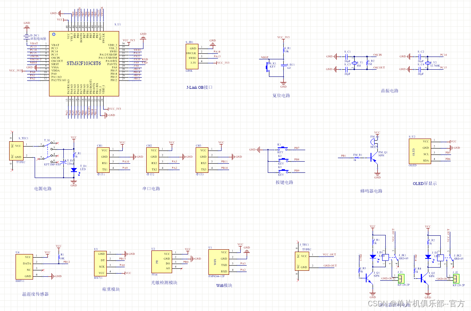Click the 'OSCOUT' label in crystal circuit
Viewport: 471px width, 311px height.
click(x=379, y=68)
